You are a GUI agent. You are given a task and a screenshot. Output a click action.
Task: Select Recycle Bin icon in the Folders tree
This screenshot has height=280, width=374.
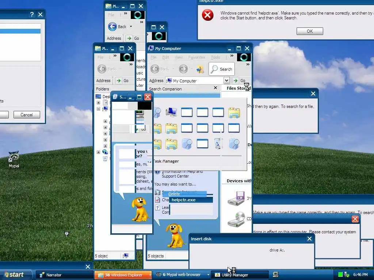click(x=105, y=158)
